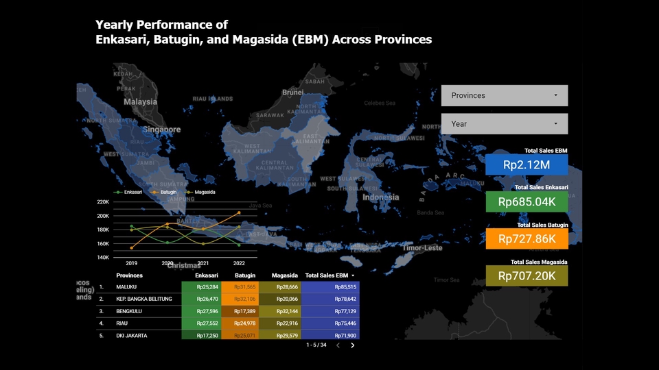This screenshot has height=370, width=659.
Task: Select the Total Sales Enkasari Rp685.04K scorecard
Action: pyautogui.click(x=527, y=201)
